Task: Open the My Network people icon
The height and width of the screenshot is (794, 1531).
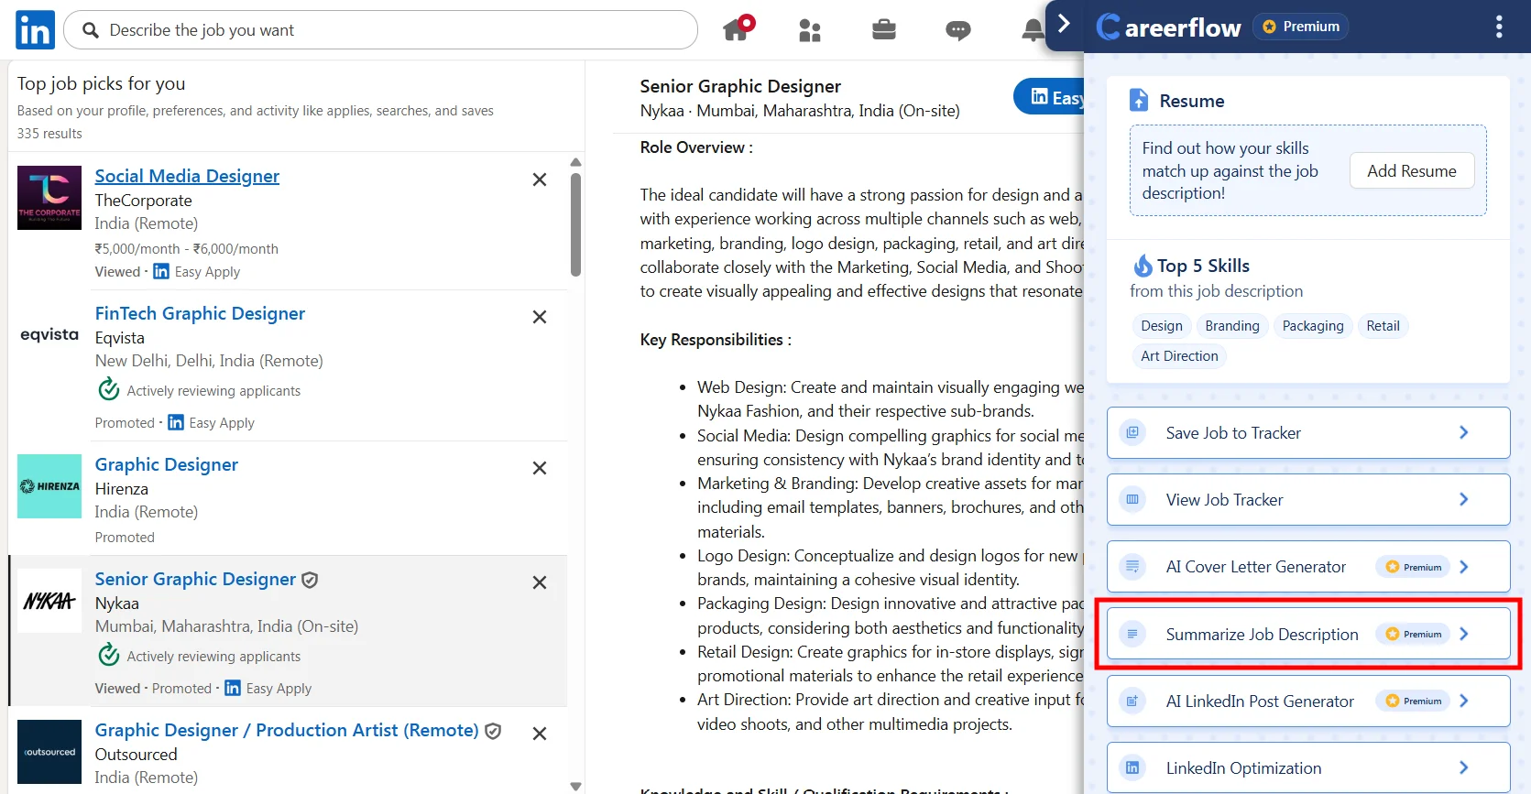Action: point(810,31)
